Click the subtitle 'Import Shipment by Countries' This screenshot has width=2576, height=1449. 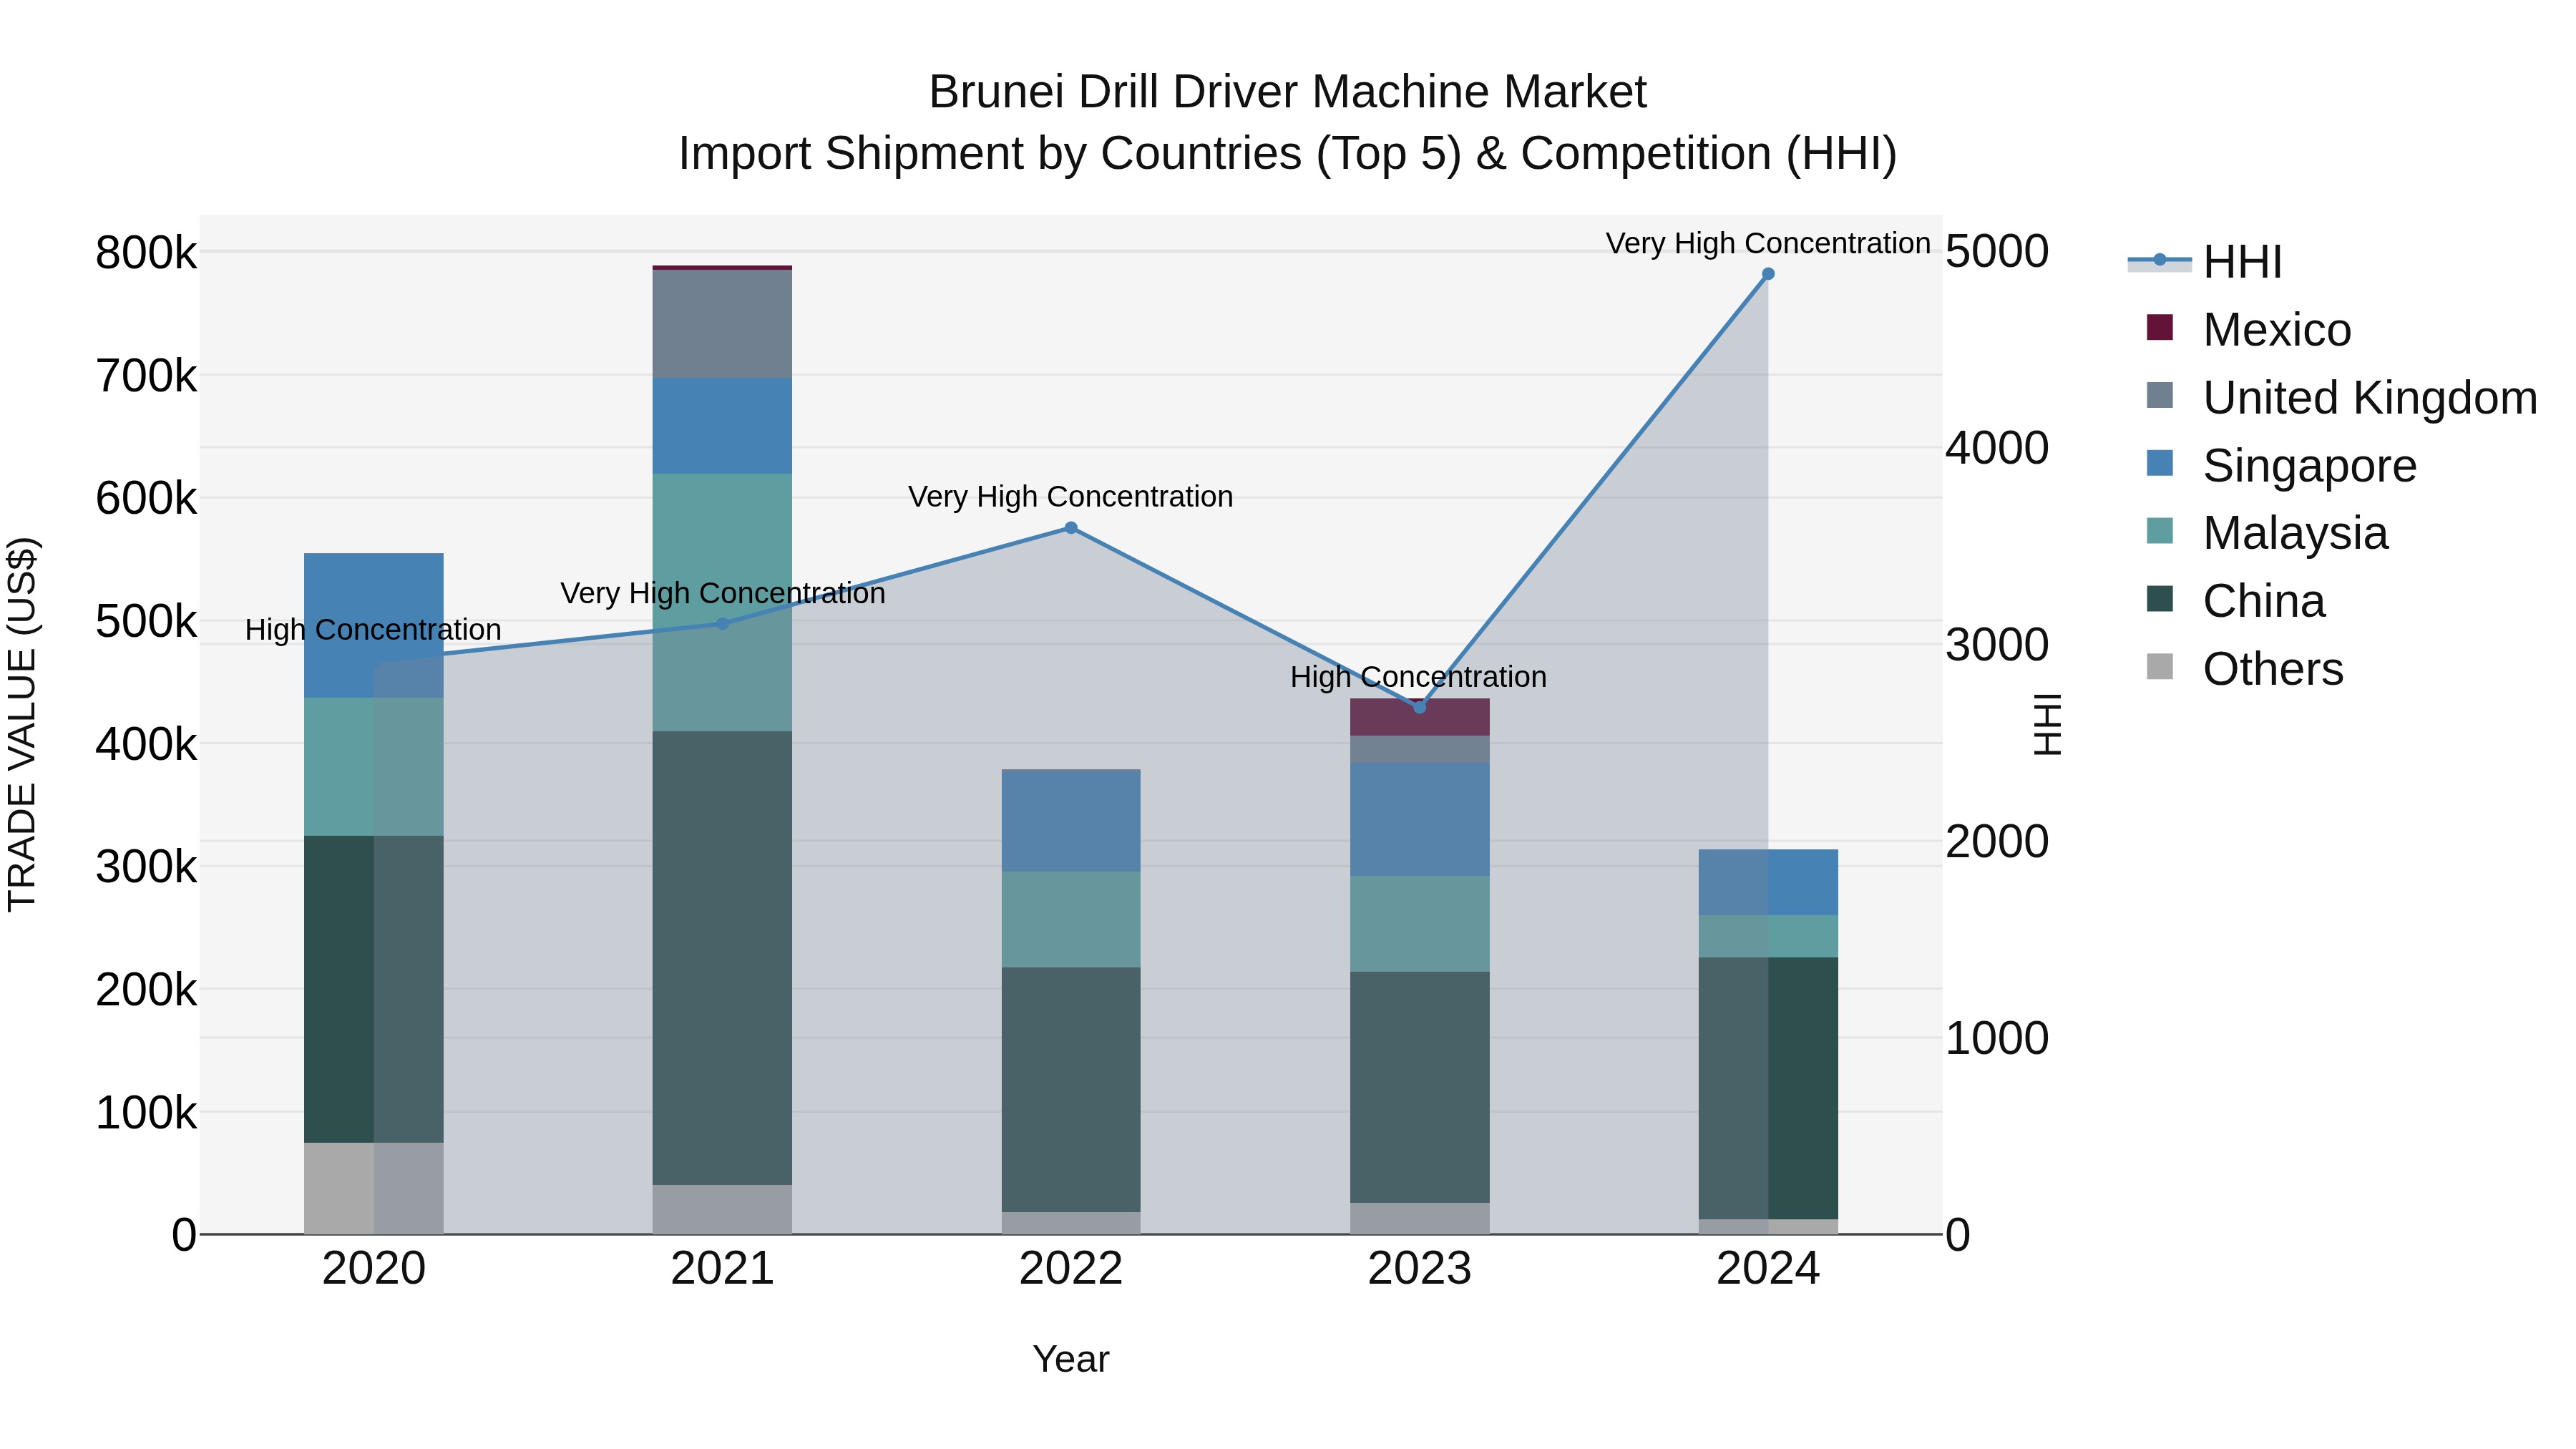[990, 154]
